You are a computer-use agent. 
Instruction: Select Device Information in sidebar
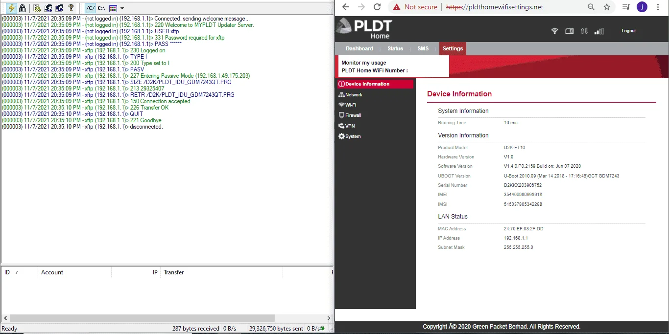click(x=375, y=84)
